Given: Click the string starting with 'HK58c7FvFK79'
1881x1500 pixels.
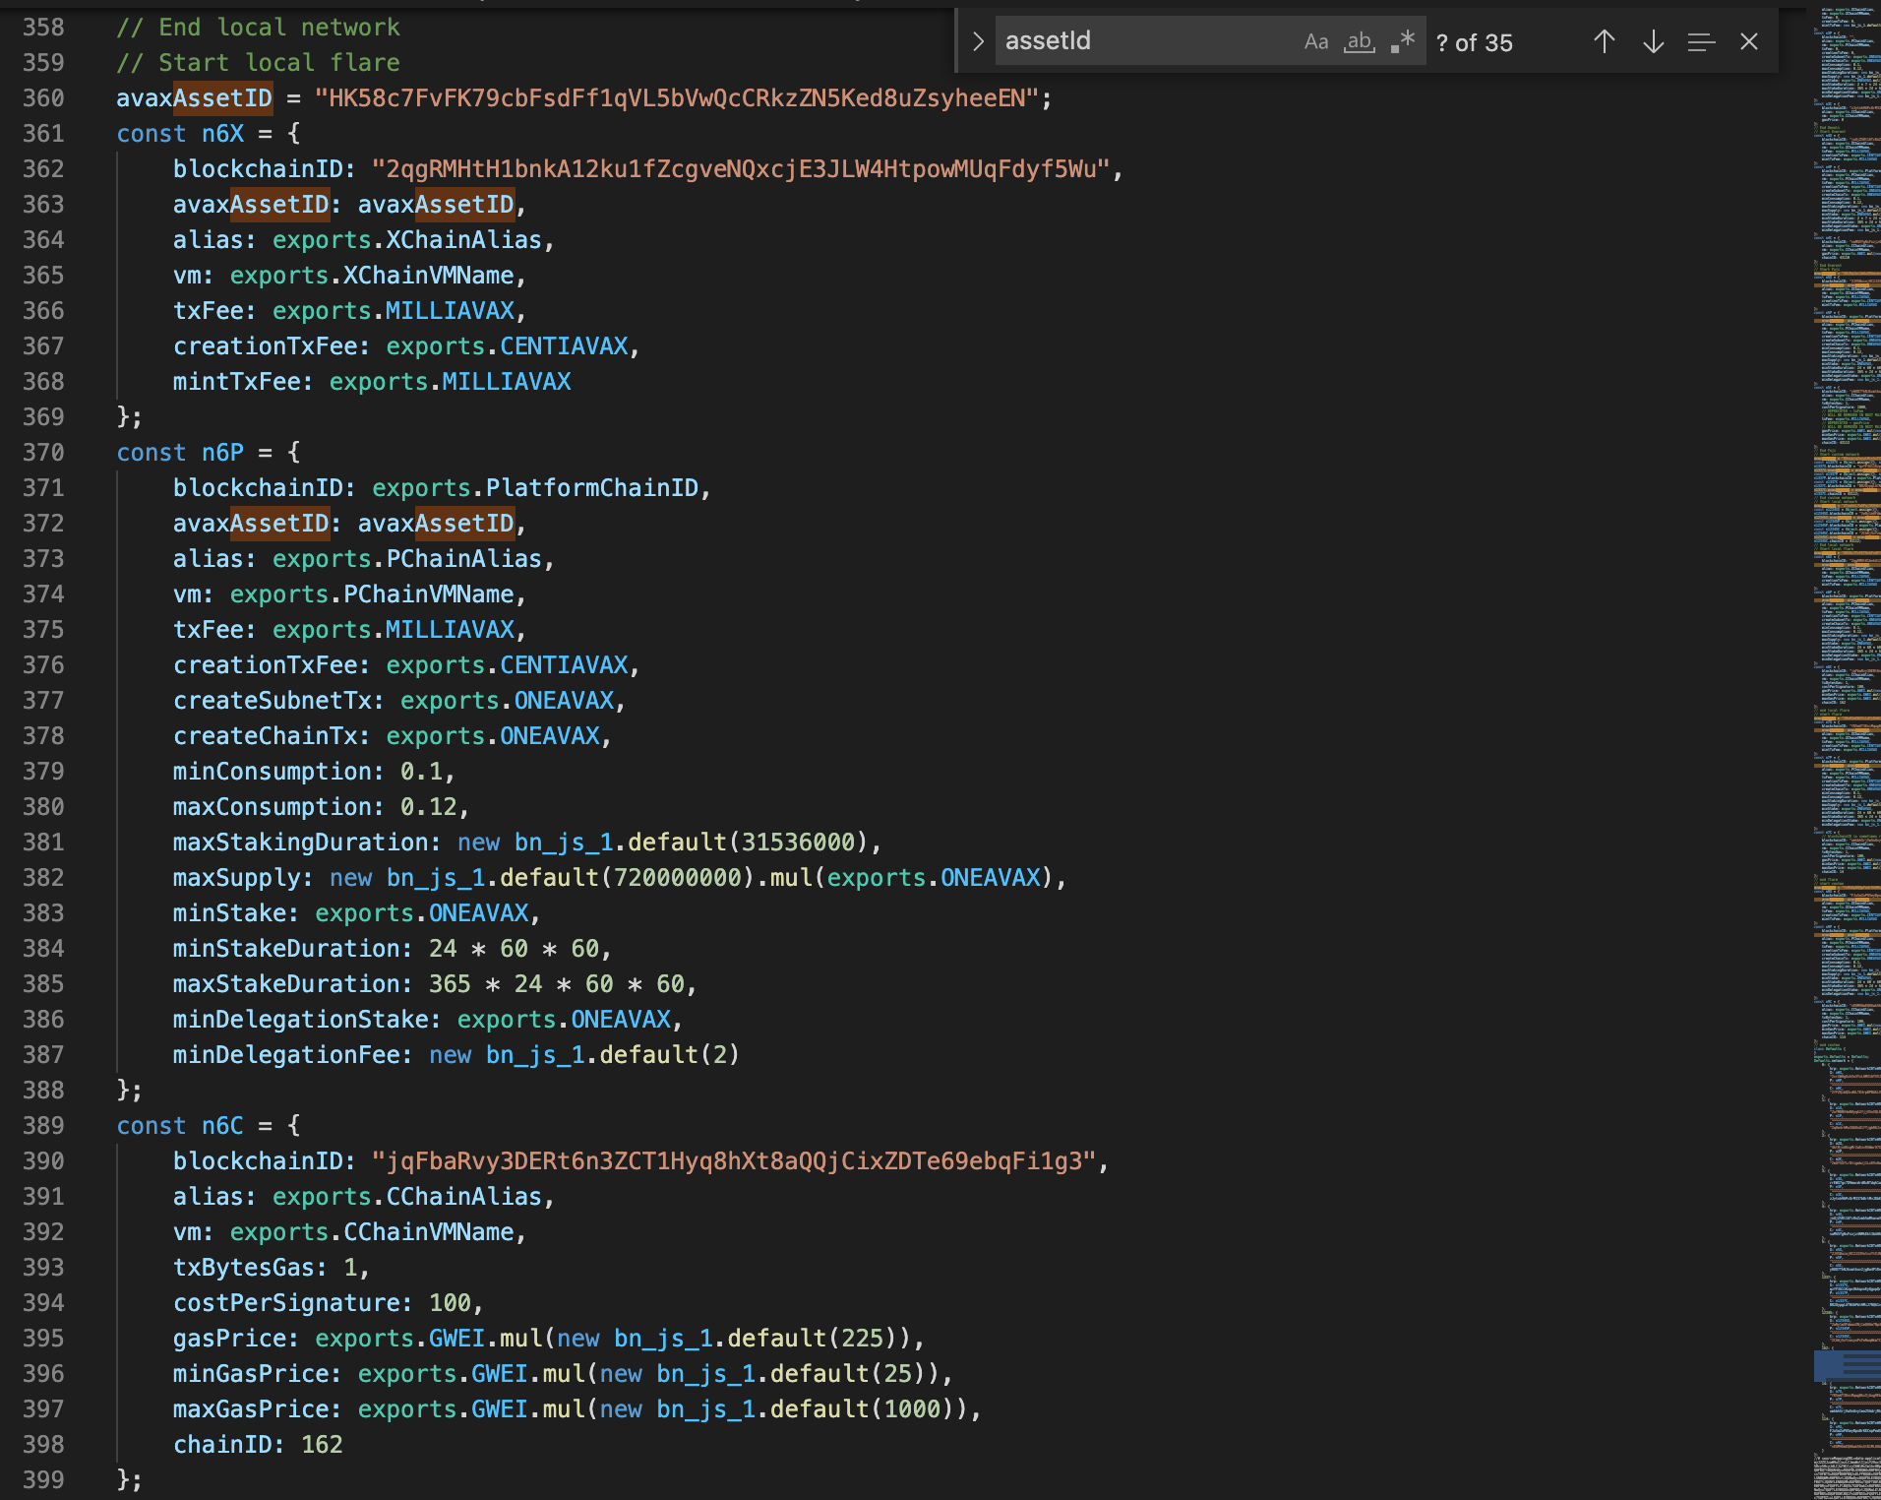Looking at the screenshot, I should point(677,97).
